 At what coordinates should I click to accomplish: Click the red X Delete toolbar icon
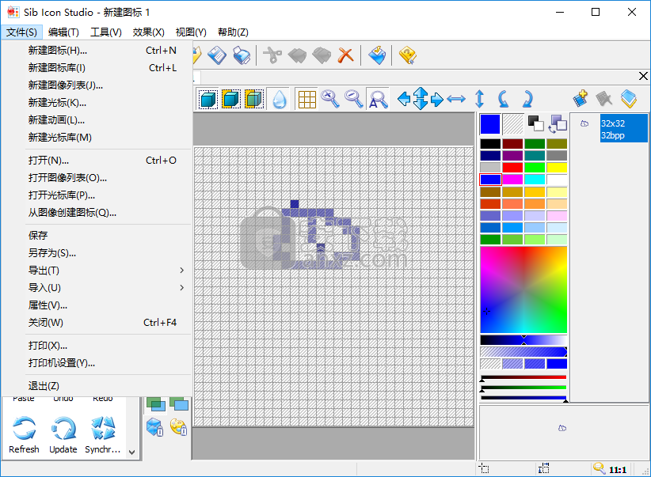pyautogui.click(x=345, y=55)
